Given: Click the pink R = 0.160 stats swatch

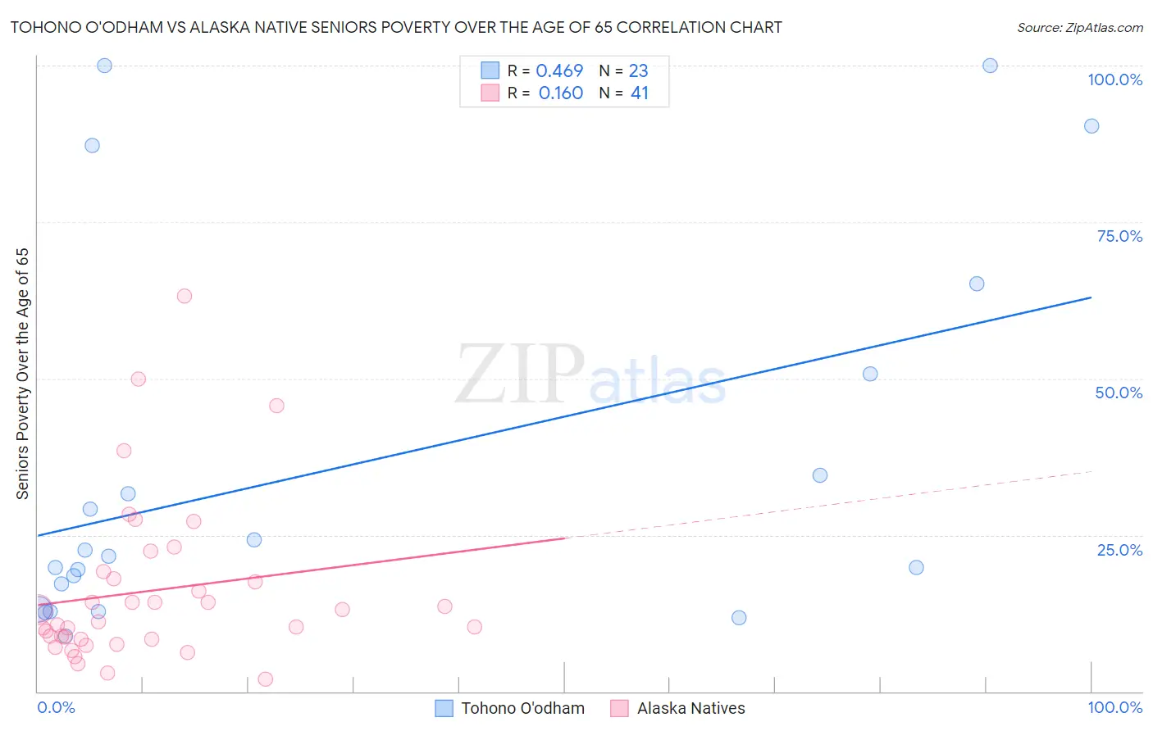Looking at the screenshot, I should (490, 93).
